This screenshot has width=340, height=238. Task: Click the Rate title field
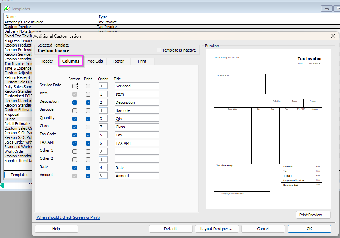click(137, 167)
